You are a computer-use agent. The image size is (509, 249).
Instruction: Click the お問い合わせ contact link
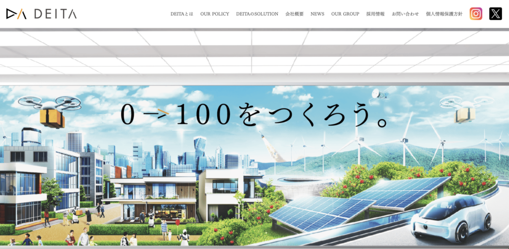(x=405, y=14)
